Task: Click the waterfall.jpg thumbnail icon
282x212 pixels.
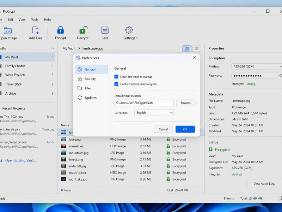Action: point(63,166)
